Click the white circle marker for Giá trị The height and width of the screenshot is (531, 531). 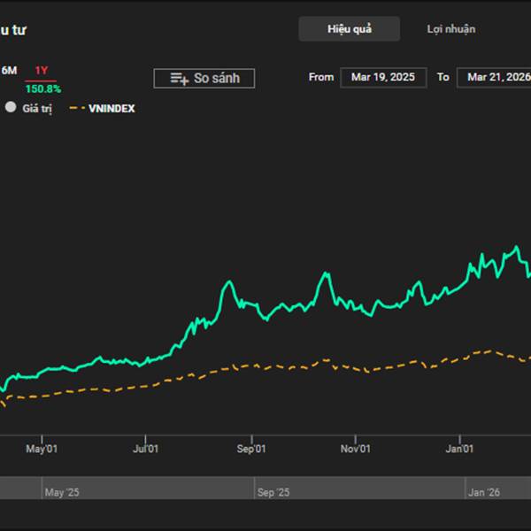tap(11, 108)
